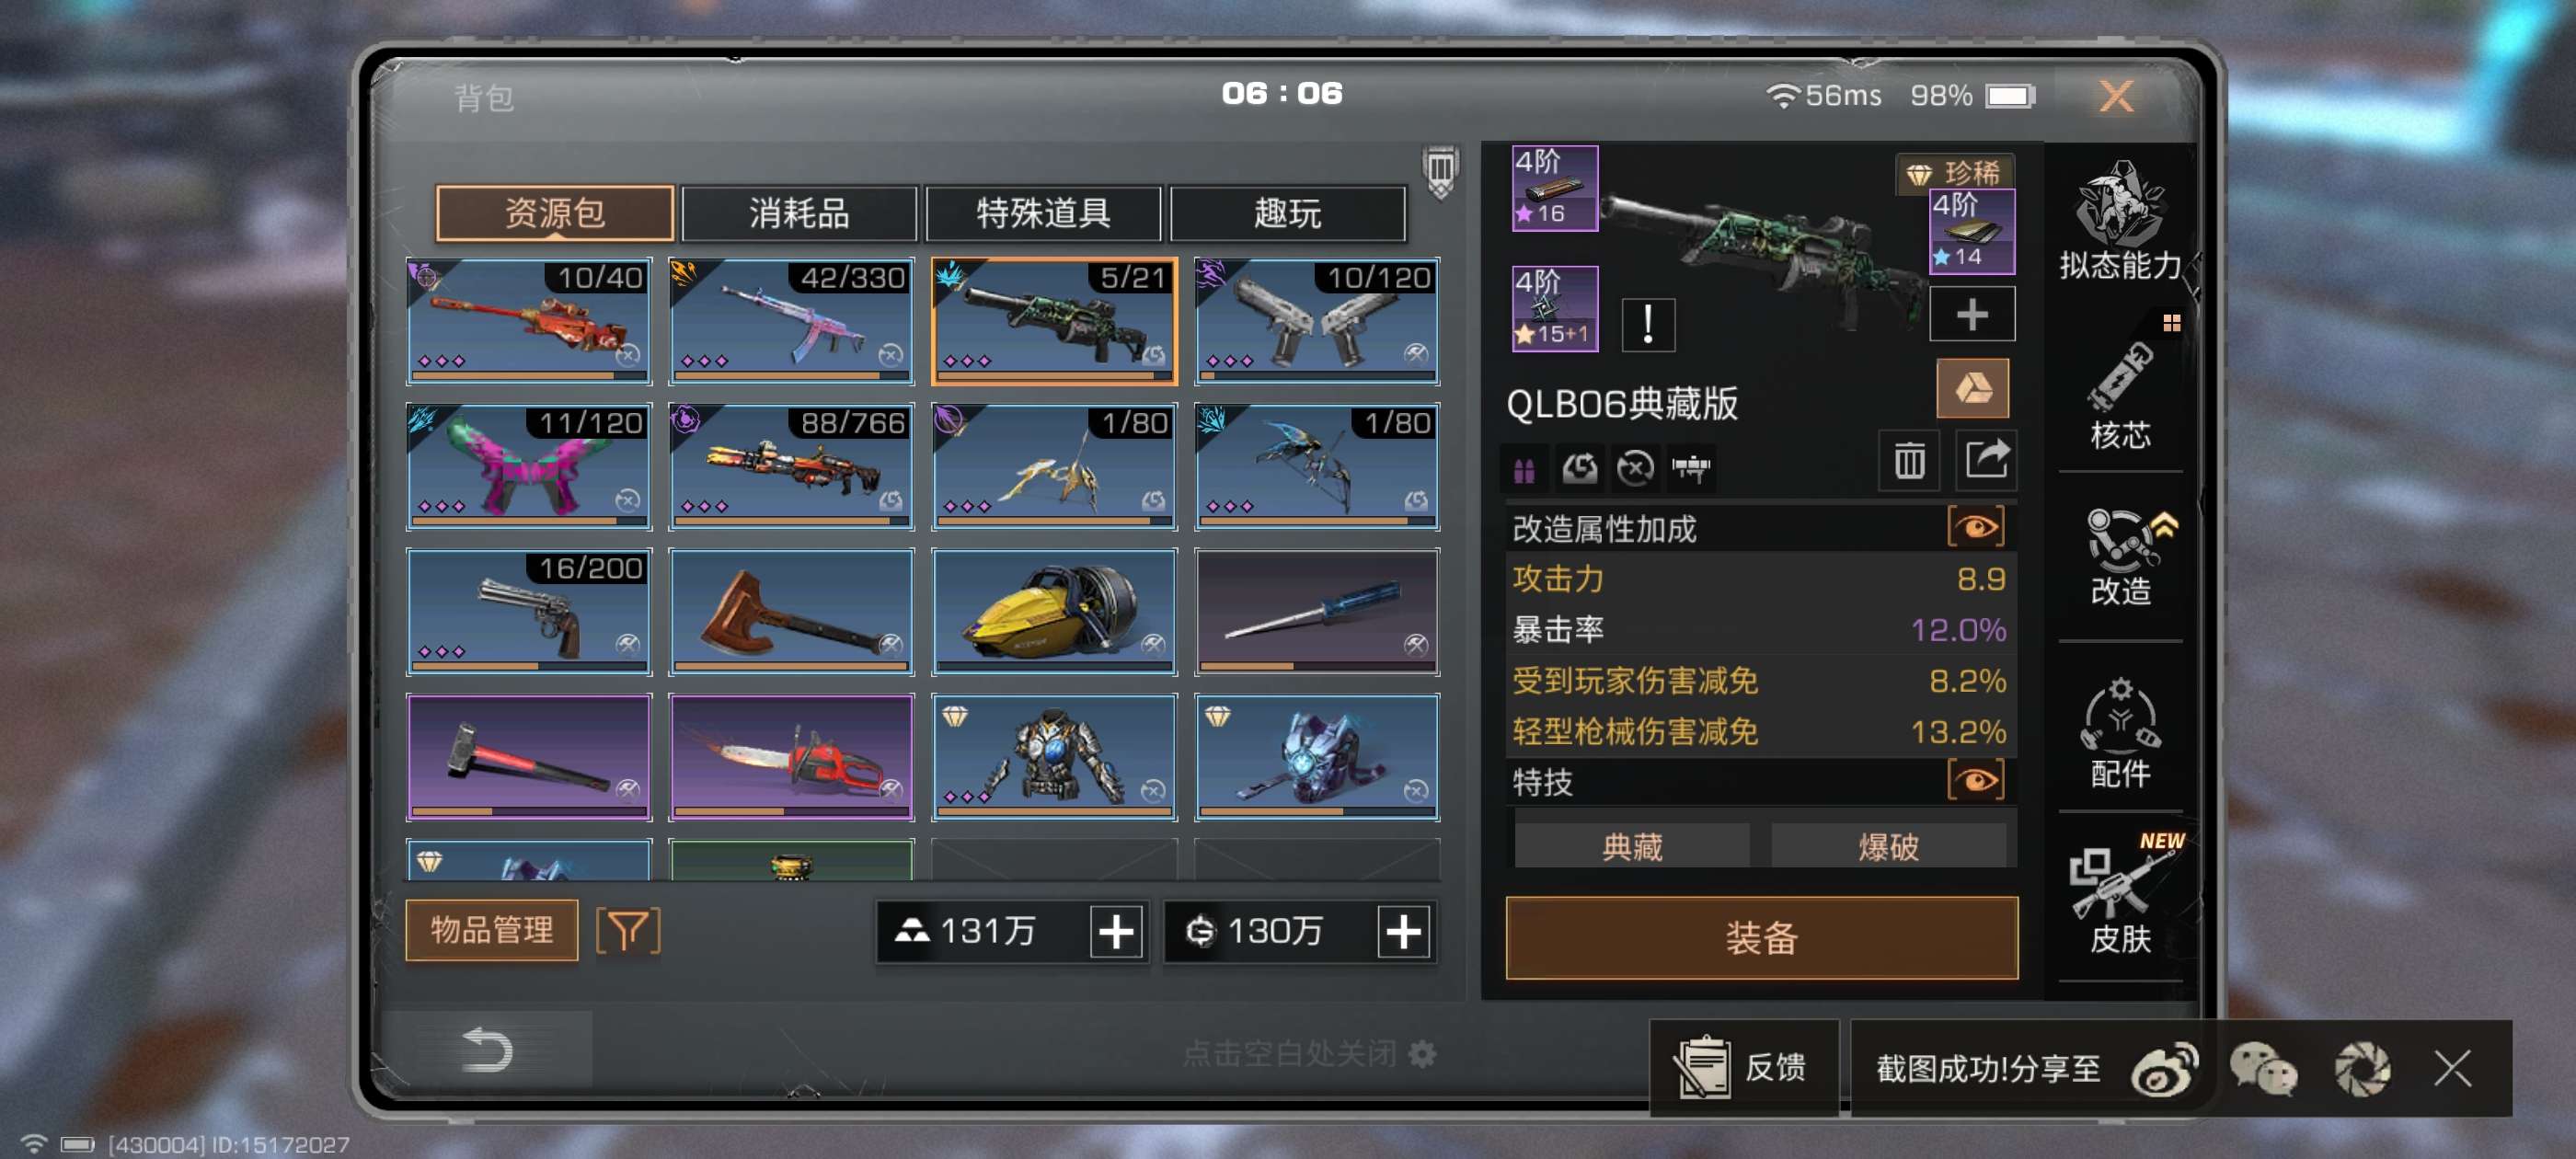2576x1159 pixels.
Task: Switch to the 特殊道具 tab
Action: point(1043,213)
